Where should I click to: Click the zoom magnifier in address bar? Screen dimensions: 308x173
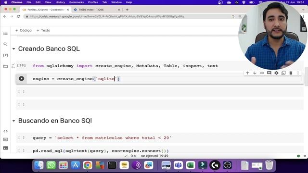pos(240,16)
